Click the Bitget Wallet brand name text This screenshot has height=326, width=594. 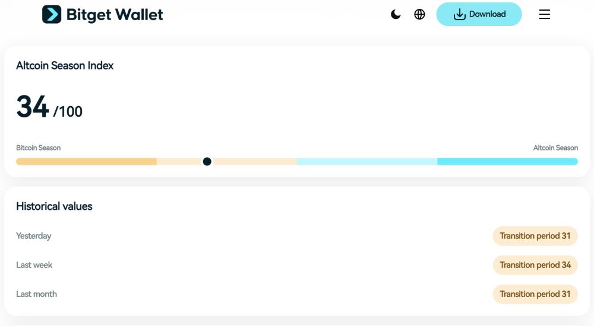click(115, 14)
